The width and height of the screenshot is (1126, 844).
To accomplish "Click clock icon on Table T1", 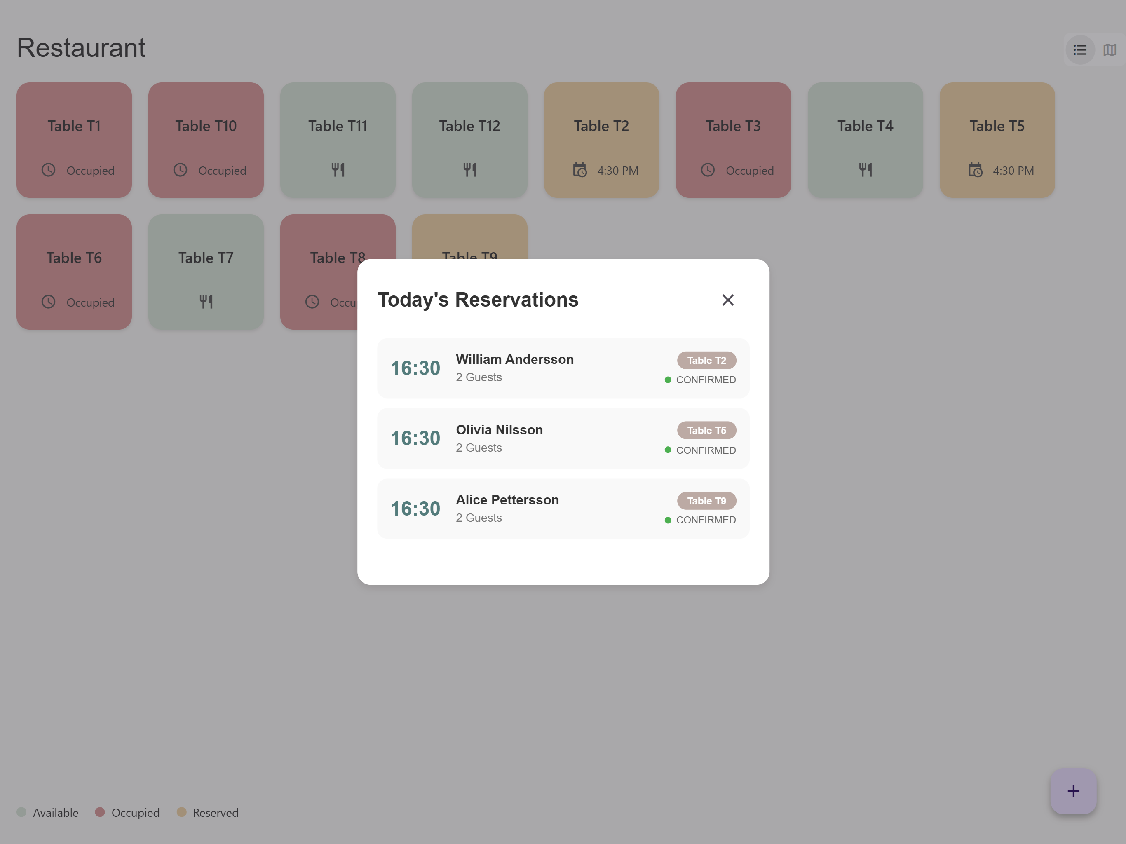I will (x=48, y=170).
